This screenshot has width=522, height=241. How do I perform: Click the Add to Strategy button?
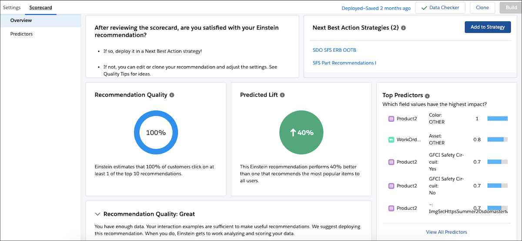pos(488,27)
